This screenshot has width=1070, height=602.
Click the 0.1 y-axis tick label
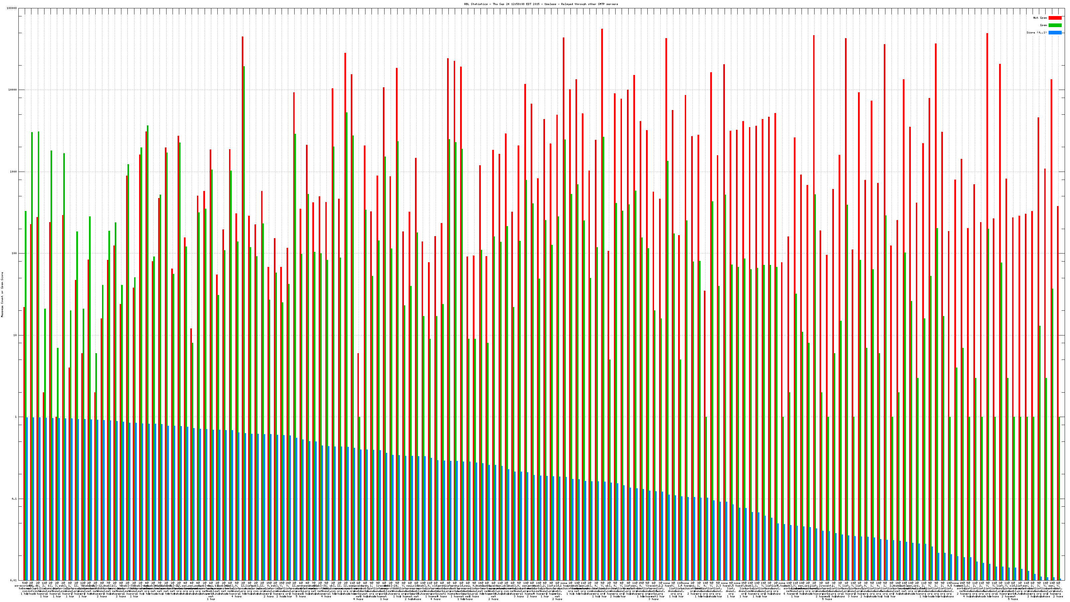click(14, 499)
